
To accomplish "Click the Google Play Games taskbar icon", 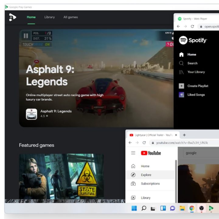I will [x=211, y=208].
